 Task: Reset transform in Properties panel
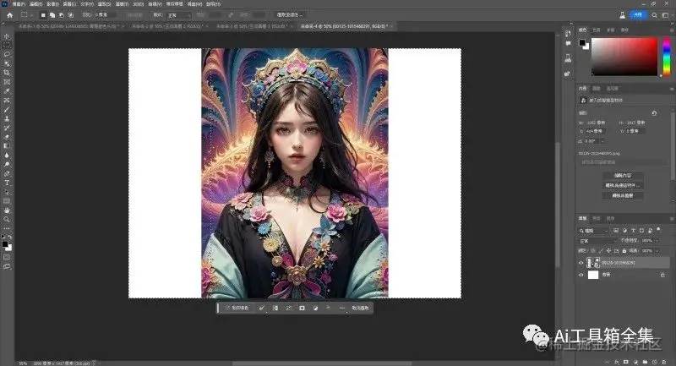654,113
